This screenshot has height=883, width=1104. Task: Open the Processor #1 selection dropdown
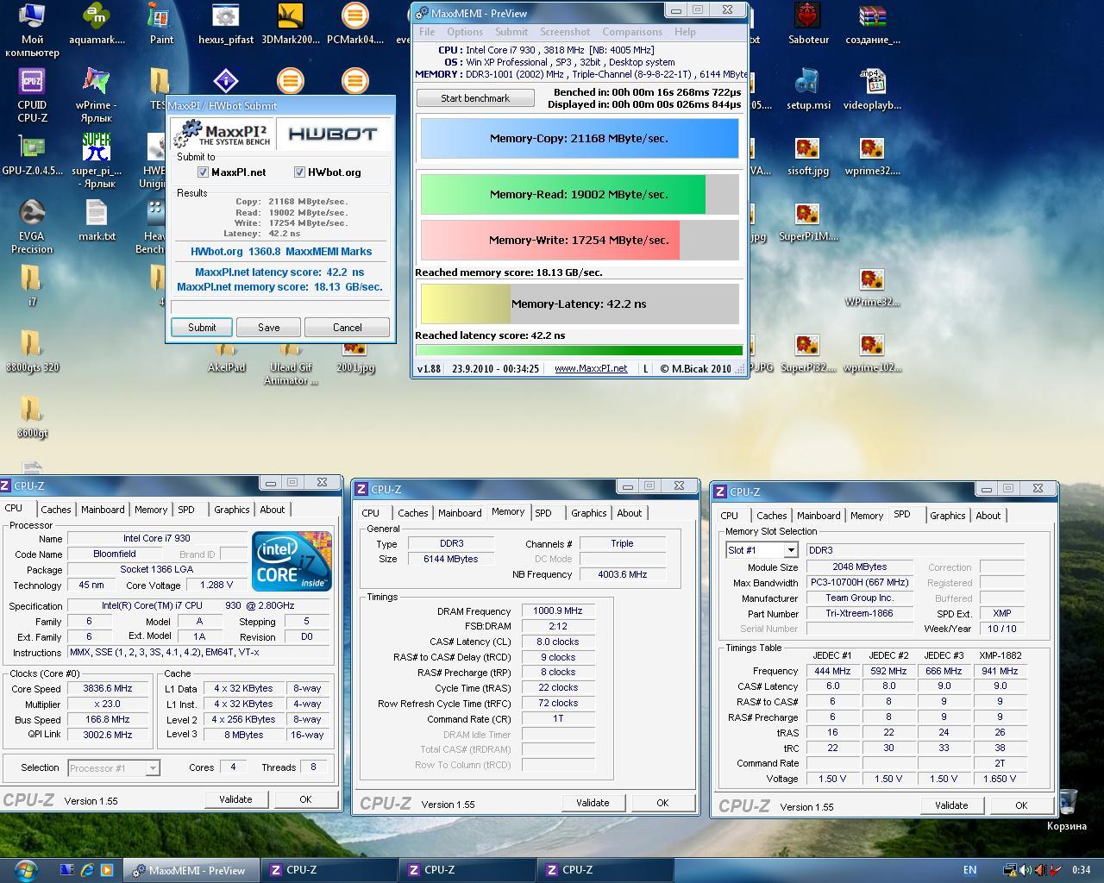coord(114,767)
